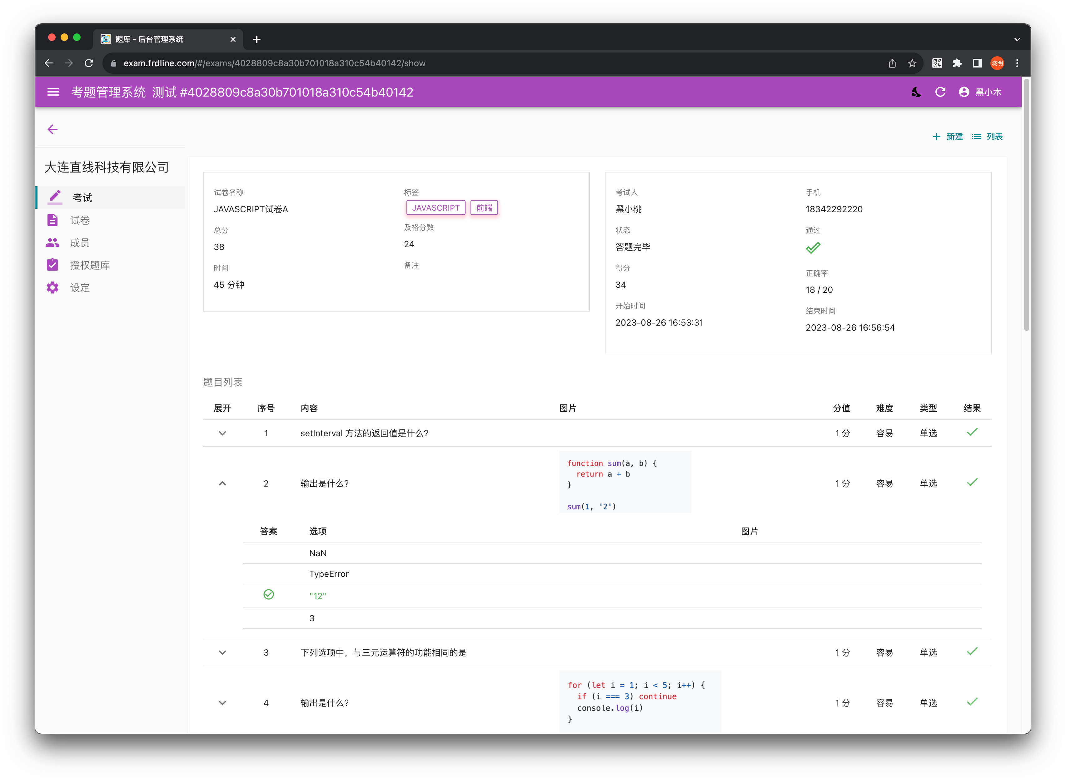Screen dimensions: 1066x780
Task: Open the browser extensions puzzle icon
Action: (x=957, y=63)
